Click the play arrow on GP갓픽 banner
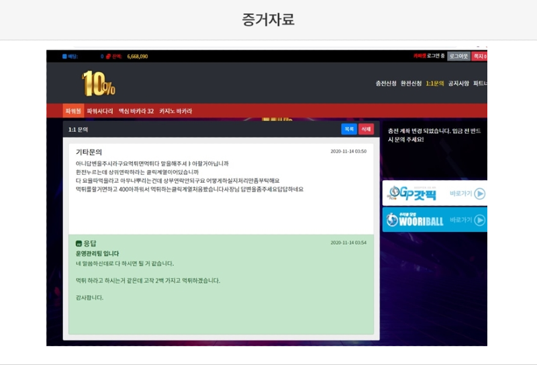Image resolution: width=537 pixels, height=365 pixels. coord(479,194)
